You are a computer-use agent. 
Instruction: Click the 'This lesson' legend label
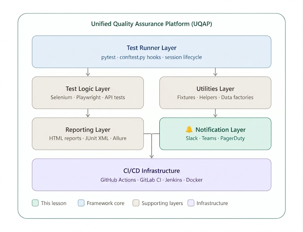54,203
